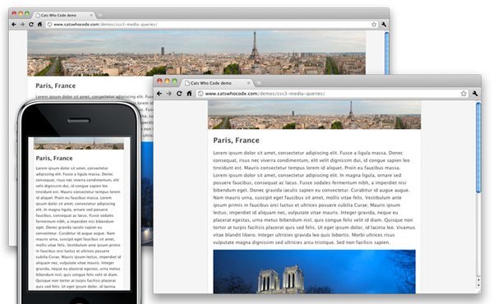
Task: Bookmark page with star in front browser
Action: tap(463, 94)
